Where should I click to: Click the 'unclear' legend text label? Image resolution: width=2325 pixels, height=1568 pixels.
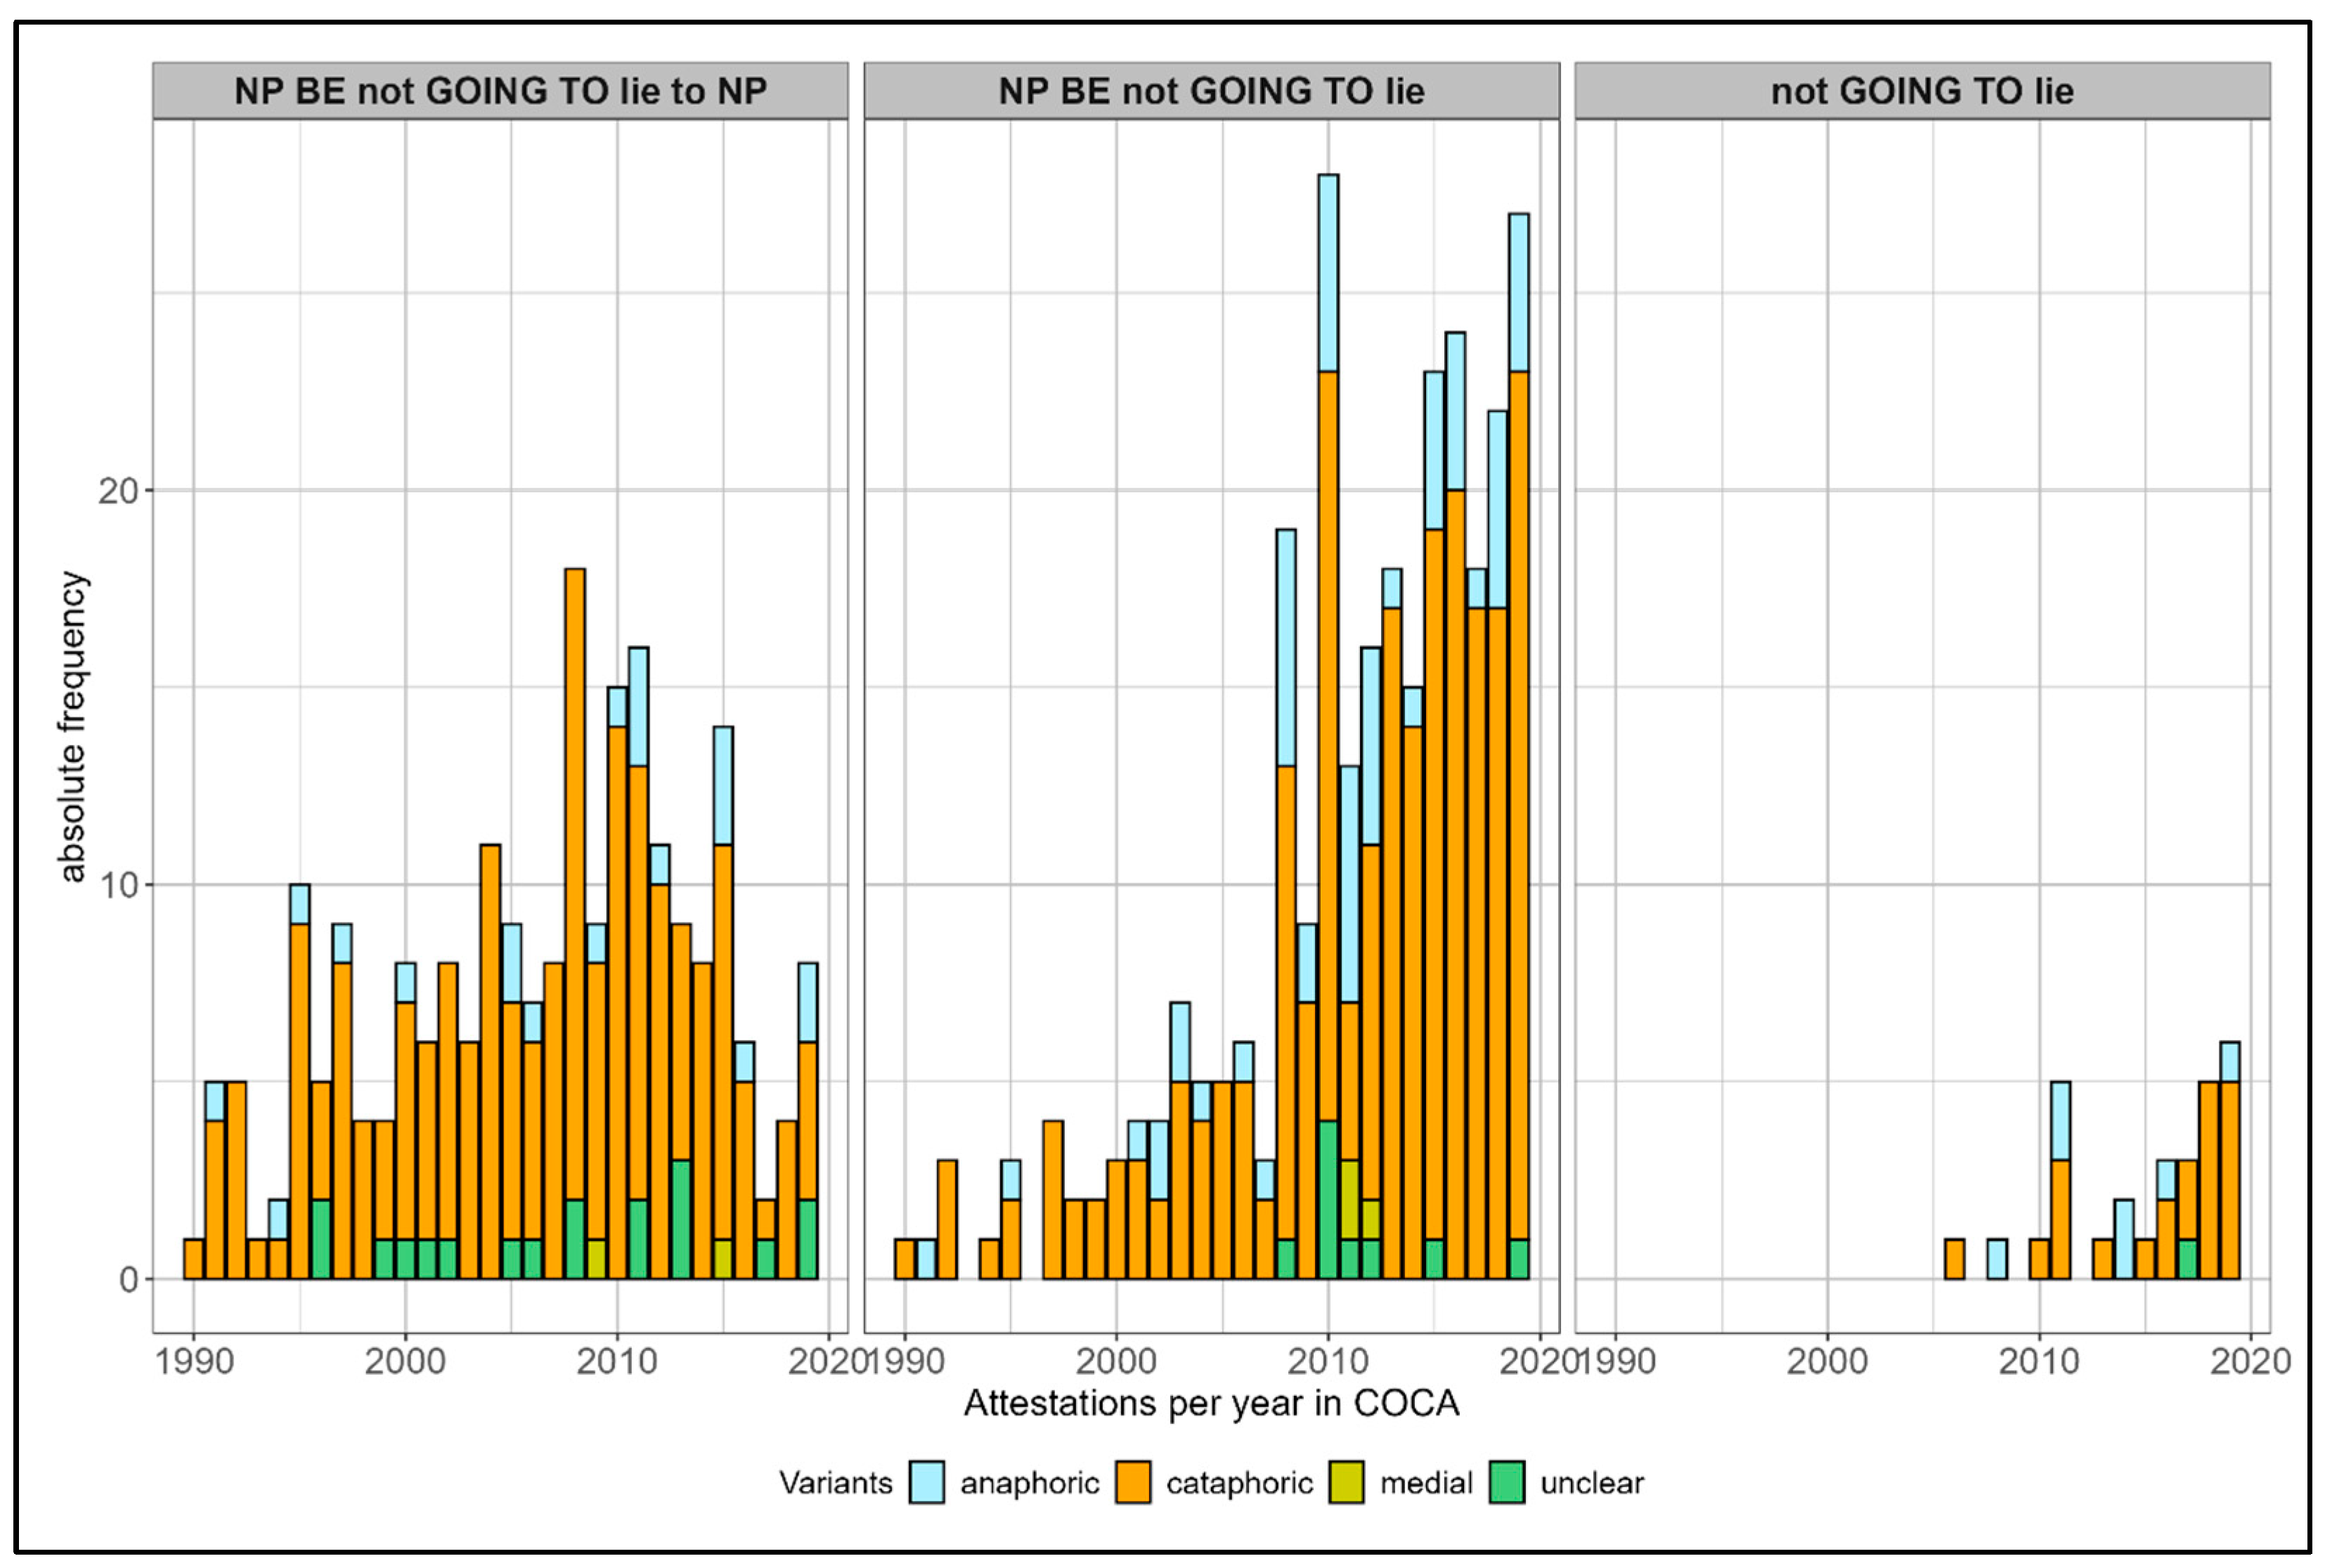[x=1592, y=1482]
